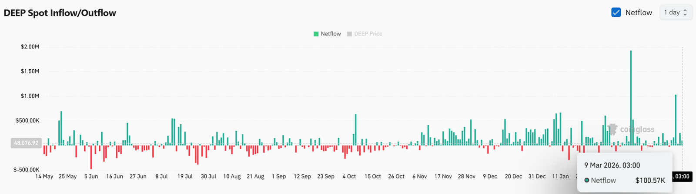Toggle DEEP Price series via gray legend square

pyautogui.click(x=349, y=34)
